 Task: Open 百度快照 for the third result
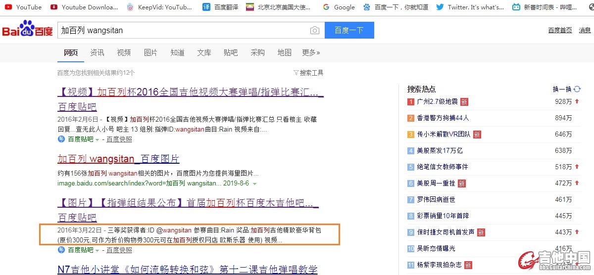coord(119,250)
